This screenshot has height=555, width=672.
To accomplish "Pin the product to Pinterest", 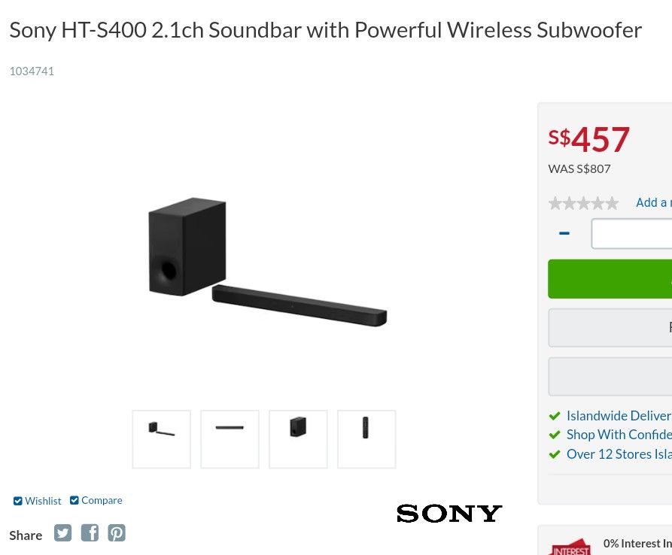I will (x=117, y=532).
